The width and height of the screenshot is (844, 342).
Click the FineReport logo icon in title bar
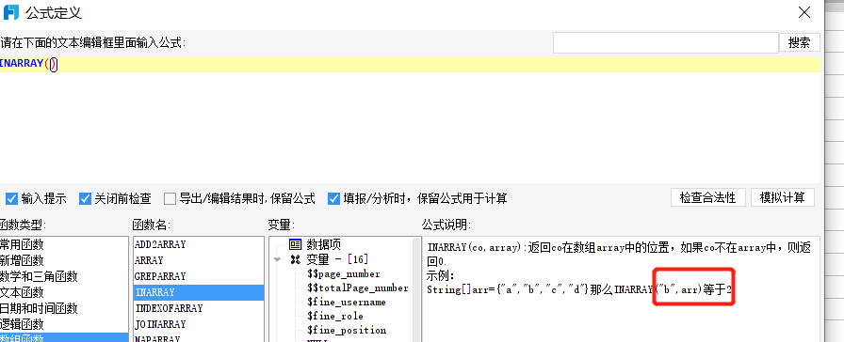pos(10,12)
